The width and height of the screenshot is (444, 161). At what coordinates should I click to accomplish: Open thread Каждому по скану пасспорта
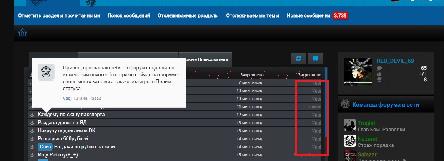[x=72, y=115]
